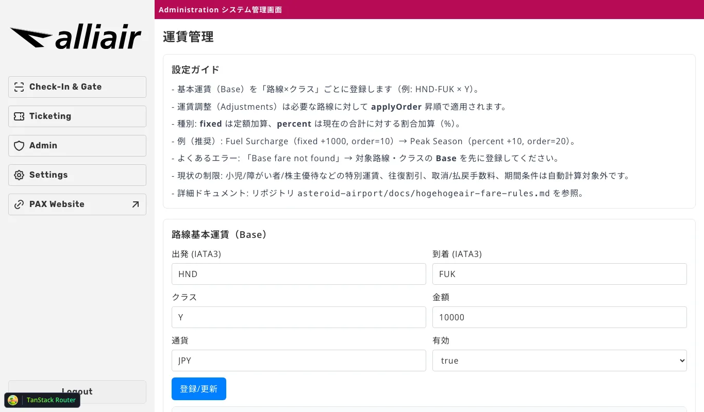The width and height of the screenshot is (704, 412).
Task: Click the alliair logo
Action: click(76, 36)
